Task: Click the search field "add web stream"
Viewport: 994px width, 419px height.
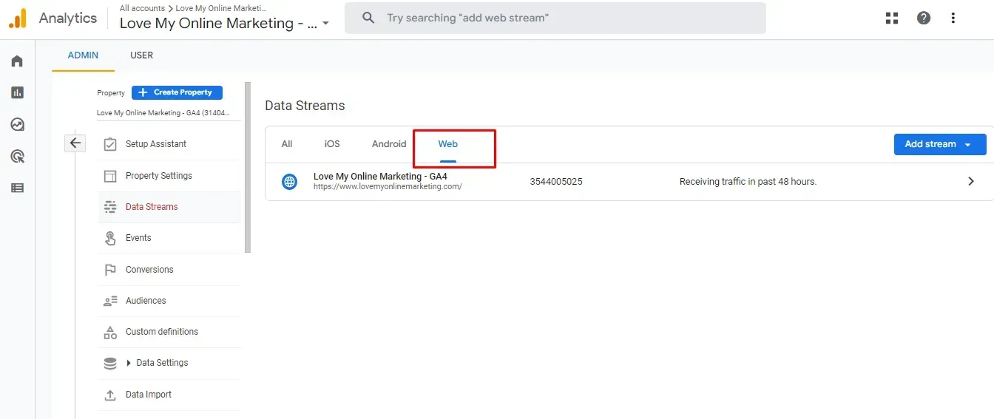Action: tap(555, 18)
